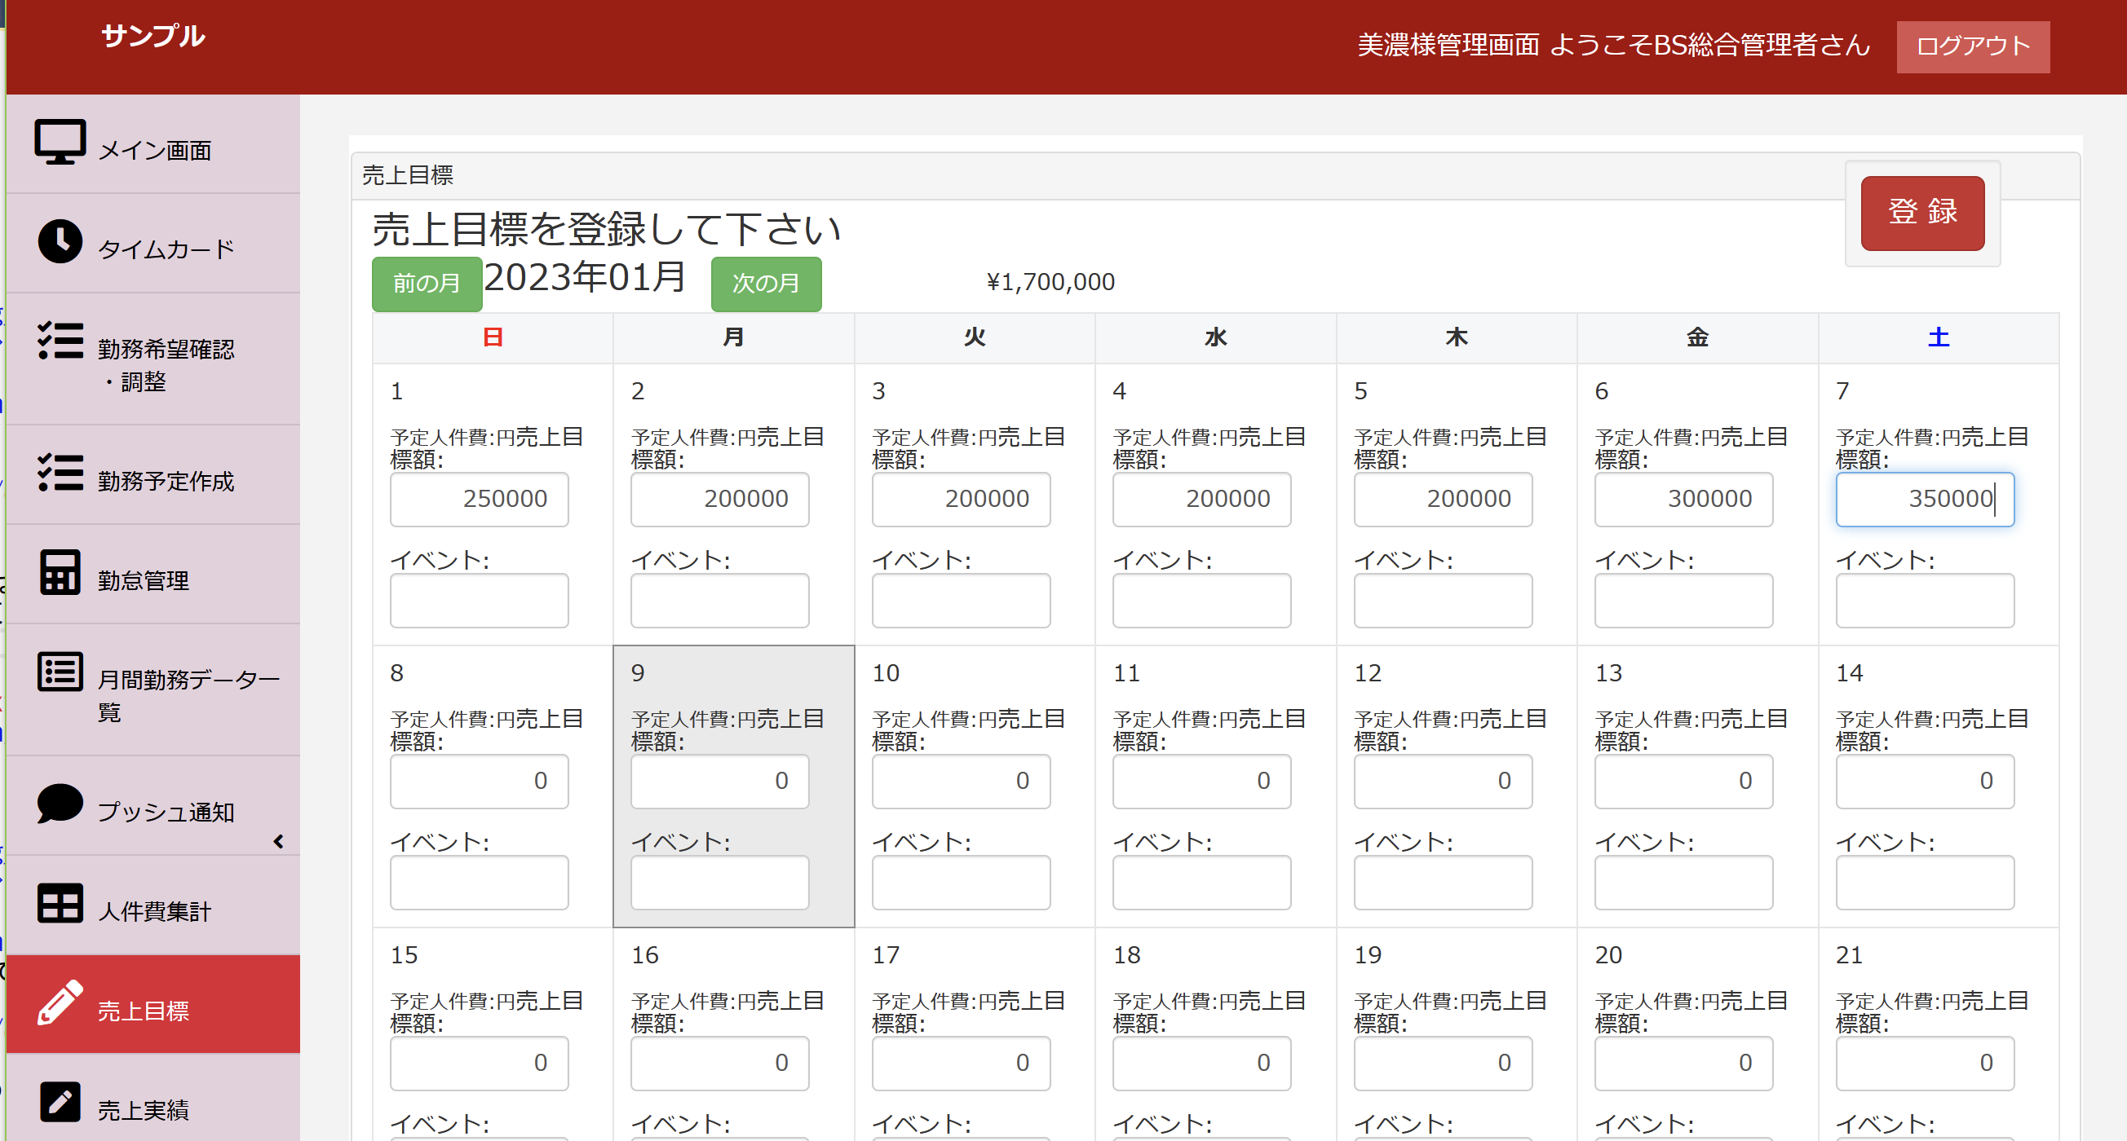2127x1141 pixels.
Task: Click the 日 Sunday column header
Action: pyautogui.click(x=493, y=337)
